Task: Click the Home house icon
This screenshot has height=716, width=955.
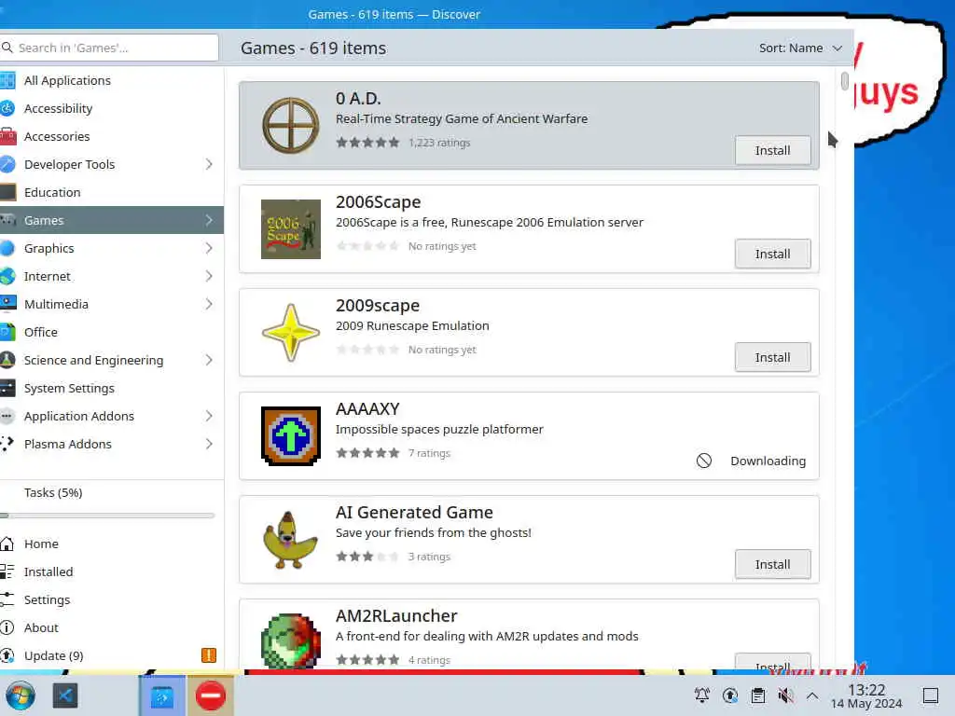Action: pos(7,544)
